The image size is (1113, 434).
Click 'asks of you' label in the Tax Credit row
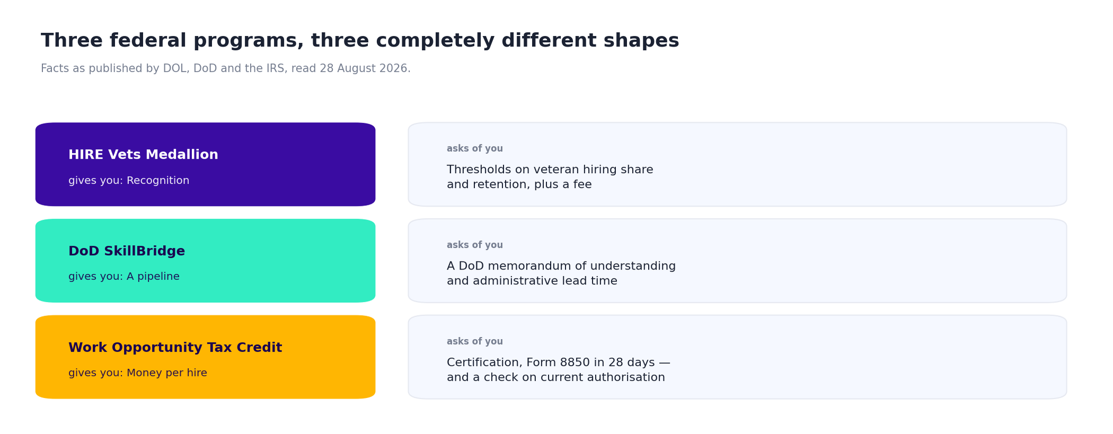pyautogui.click(x=475, y=341)
